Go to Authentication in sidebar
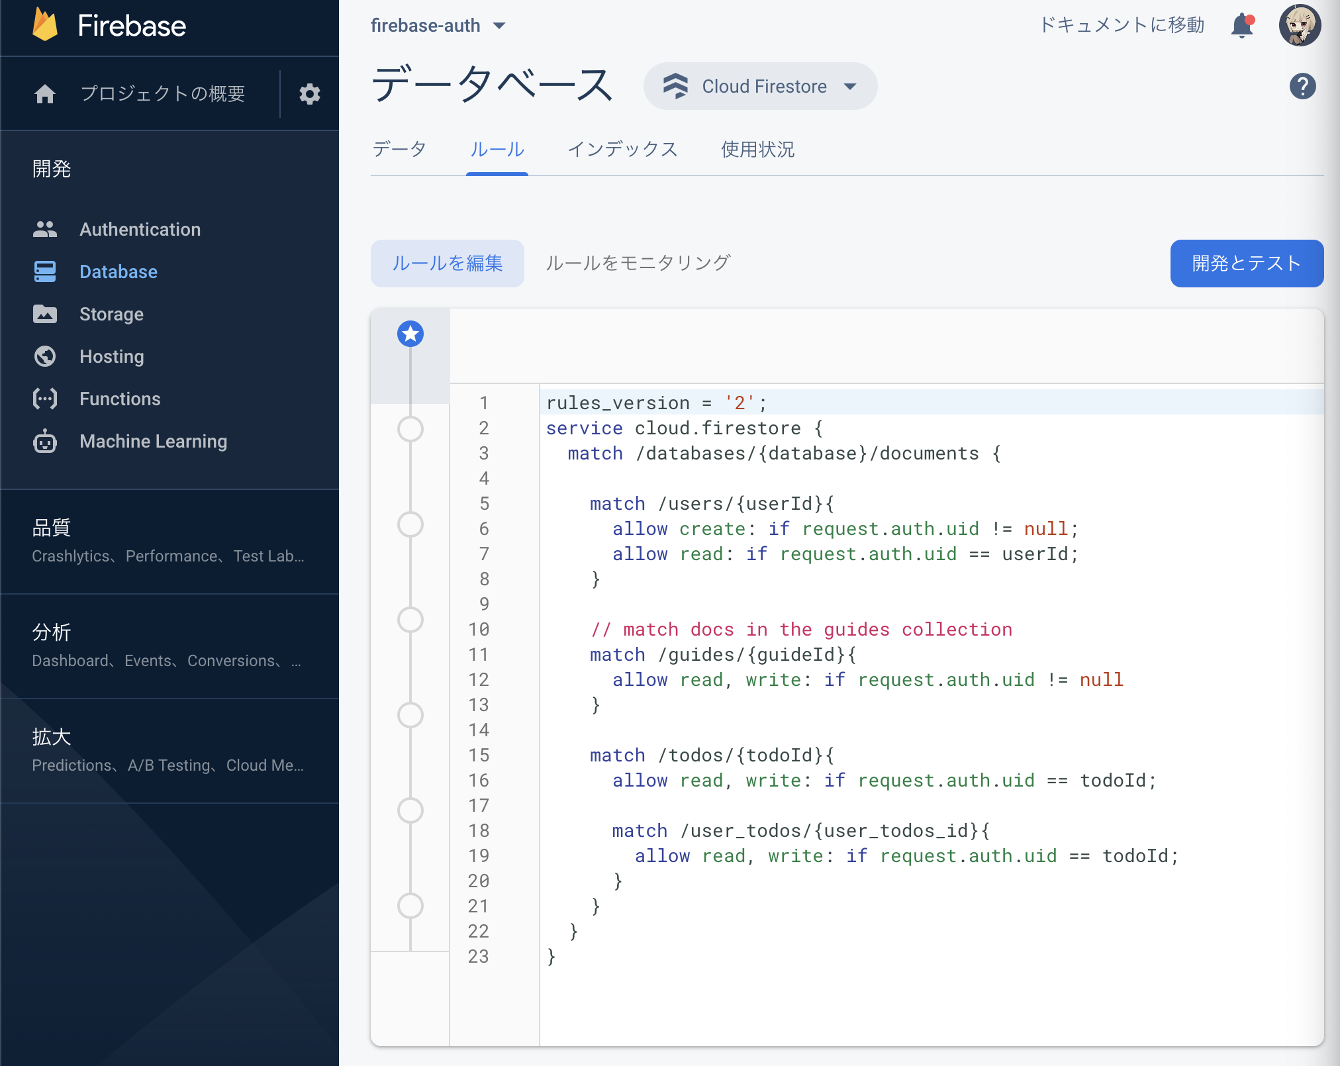This screenshot has height=1066, width=1340. (x=140, y=229)
